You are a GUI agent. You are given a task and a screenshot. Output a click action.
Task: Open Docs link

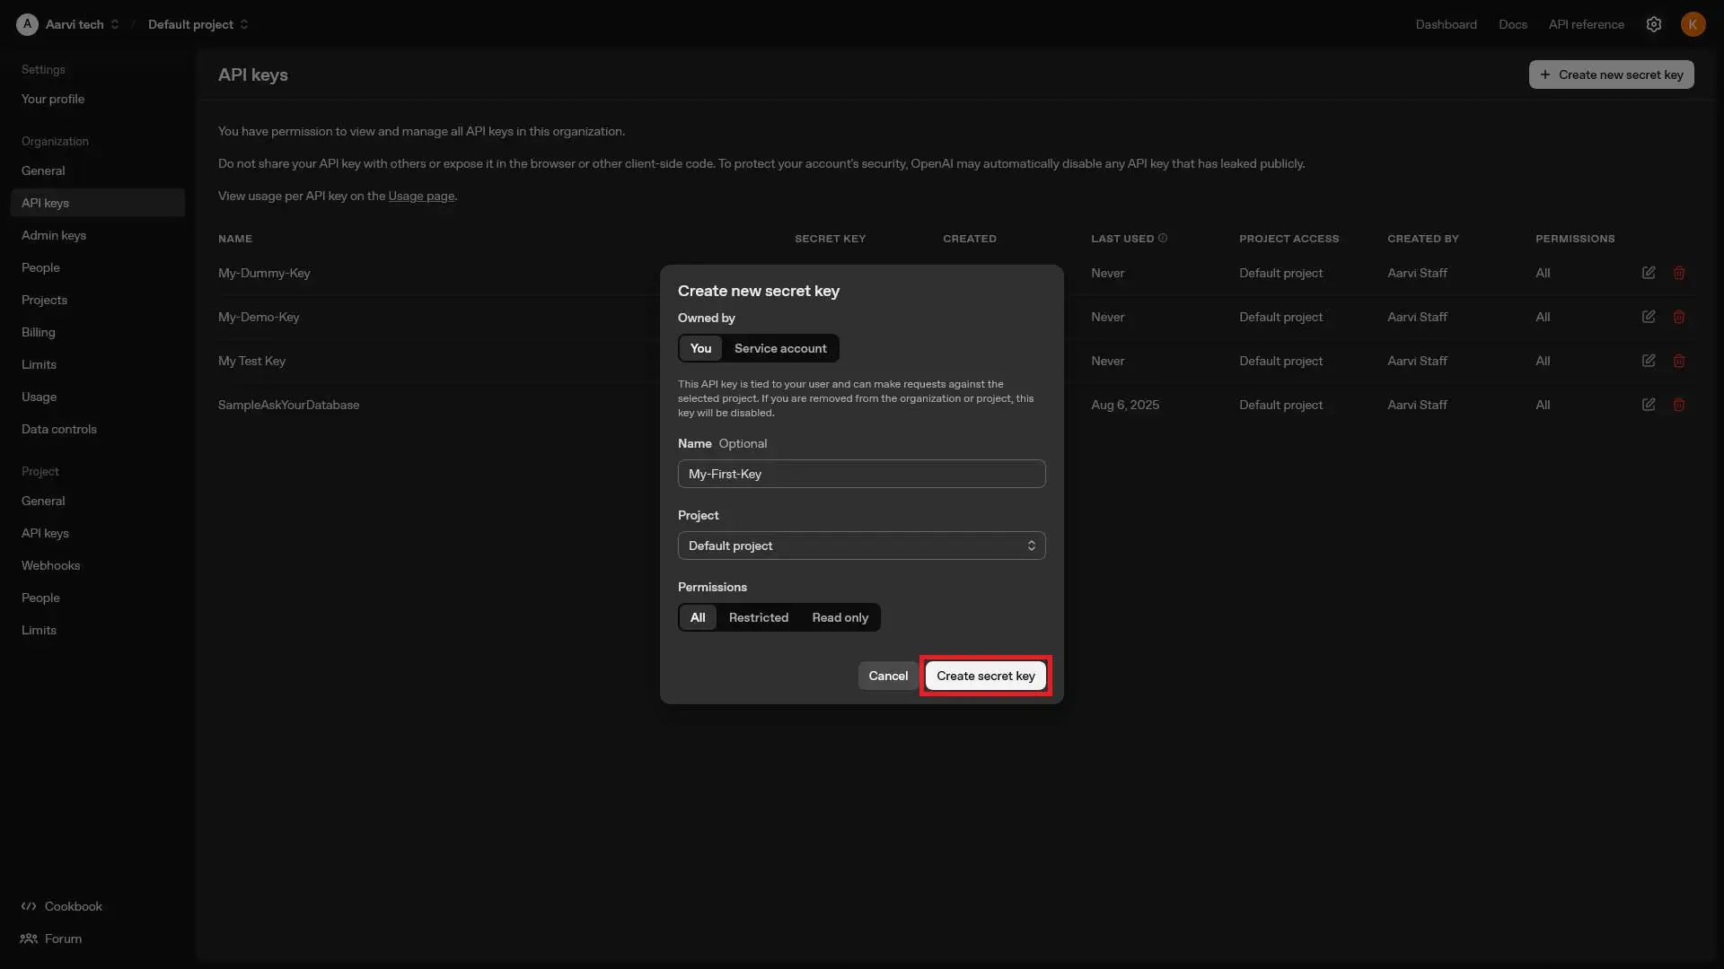1513,24
